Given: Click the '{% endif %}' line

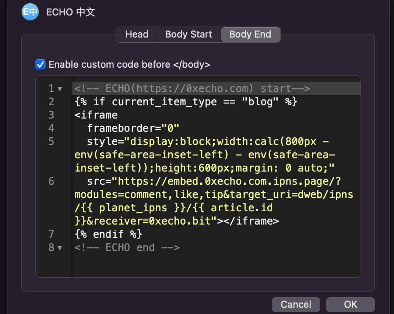Looking at the screenshot, I should pos(108,234).
